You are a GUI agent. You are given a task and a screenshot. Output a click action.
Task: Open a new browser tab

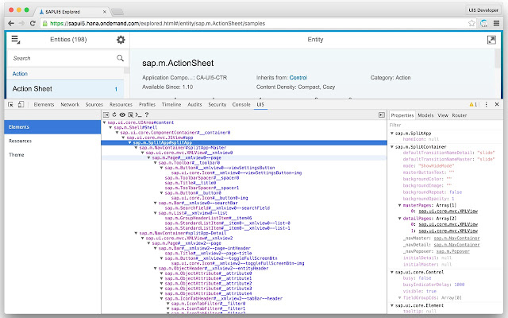point(117,12)
